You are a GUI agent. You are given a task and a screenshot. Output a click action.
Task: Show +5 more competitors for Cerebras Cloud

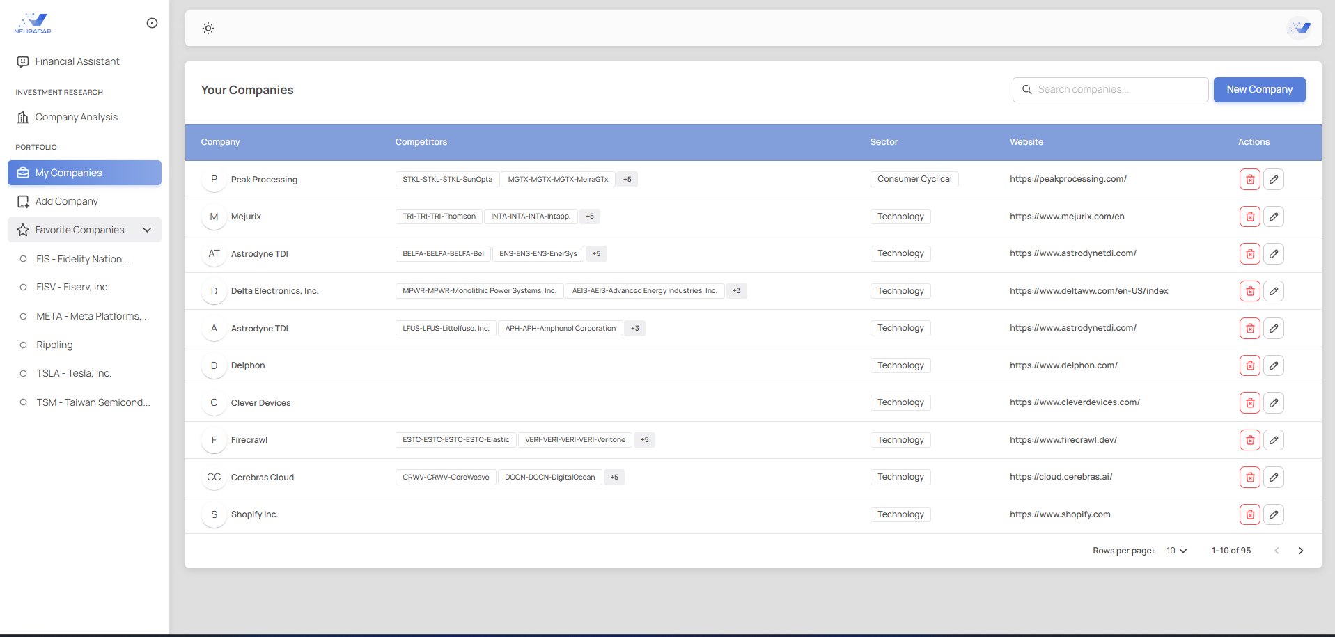click(x=614, y=477)
